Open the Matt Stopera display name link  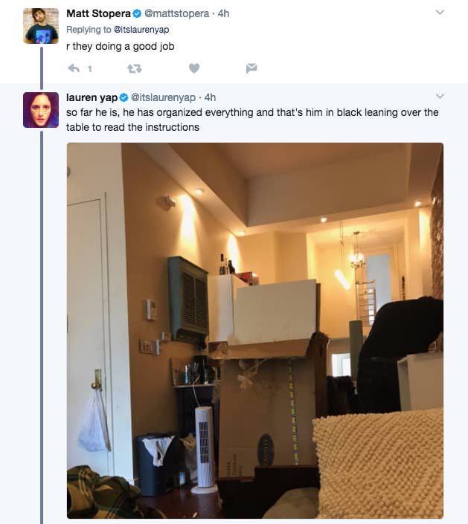(98, 13)
